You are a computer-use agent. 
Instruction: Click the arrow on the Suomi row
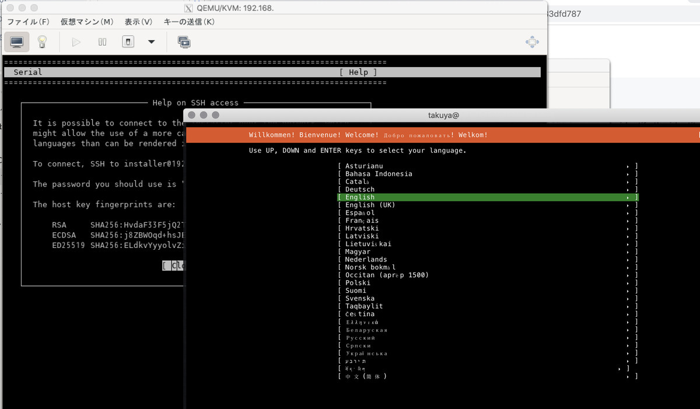(628, 291)
